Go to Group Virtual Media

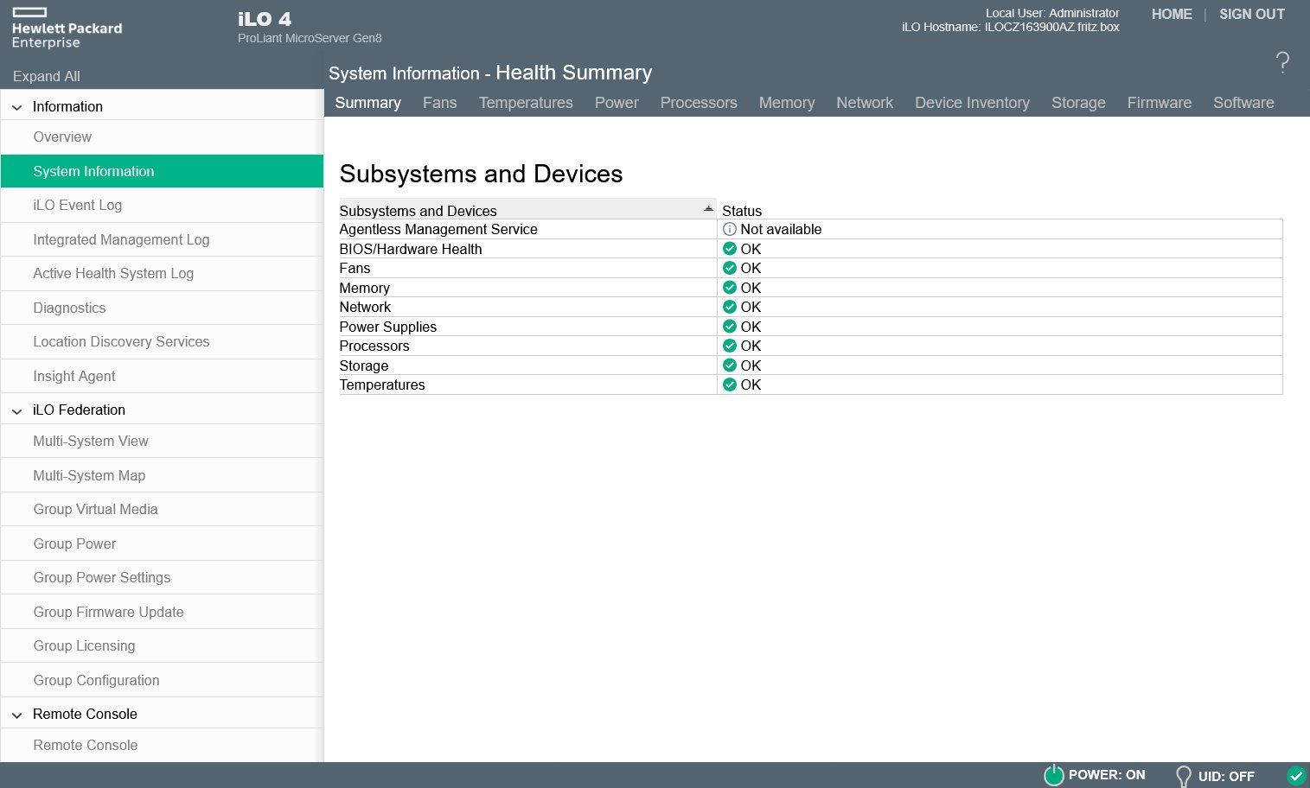point(162,510)
